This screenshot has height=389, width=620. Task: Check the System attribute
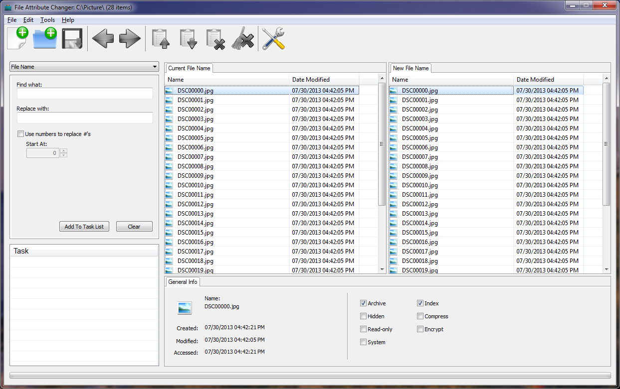(x=363, y=342)
